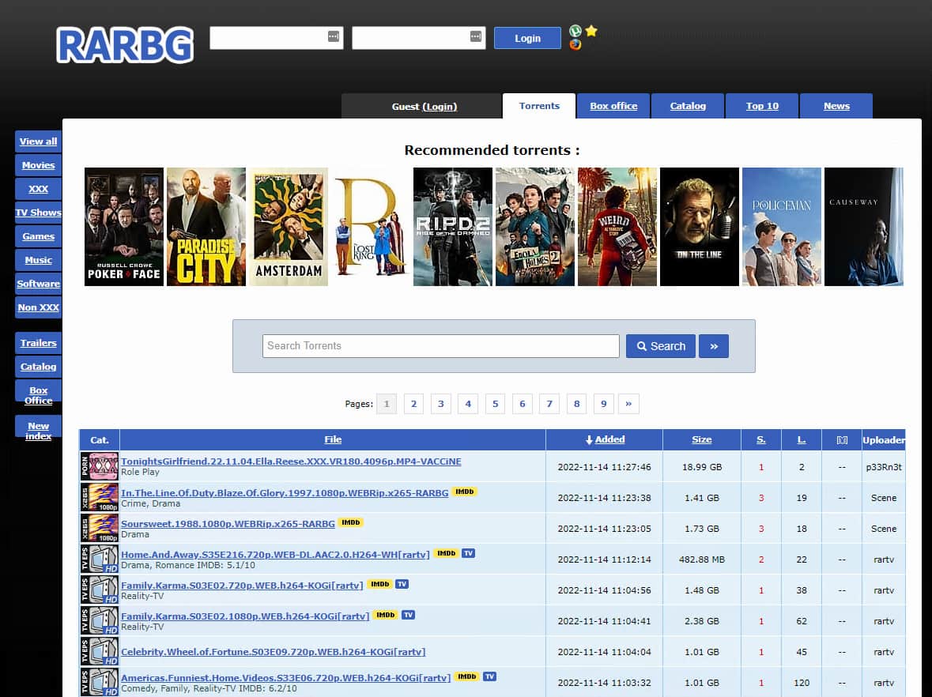Open the Poker Face movie poster
The width and height of the screenshot is (932, 697).
[123, 226]
